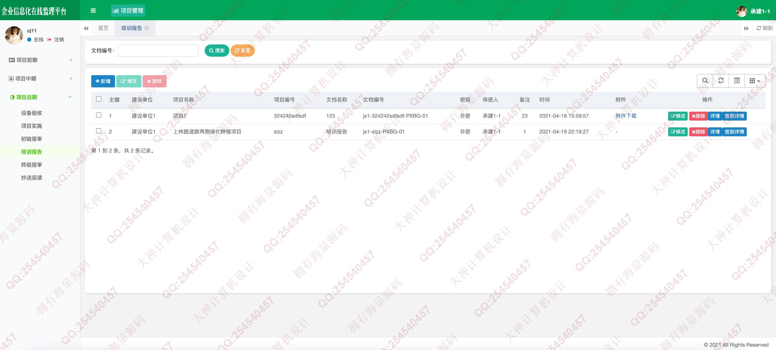Click the cj11 profile picture in sidebar
The height and width of the screenshot is (350, 776).
pyautogui.click(x=14, y=35)
